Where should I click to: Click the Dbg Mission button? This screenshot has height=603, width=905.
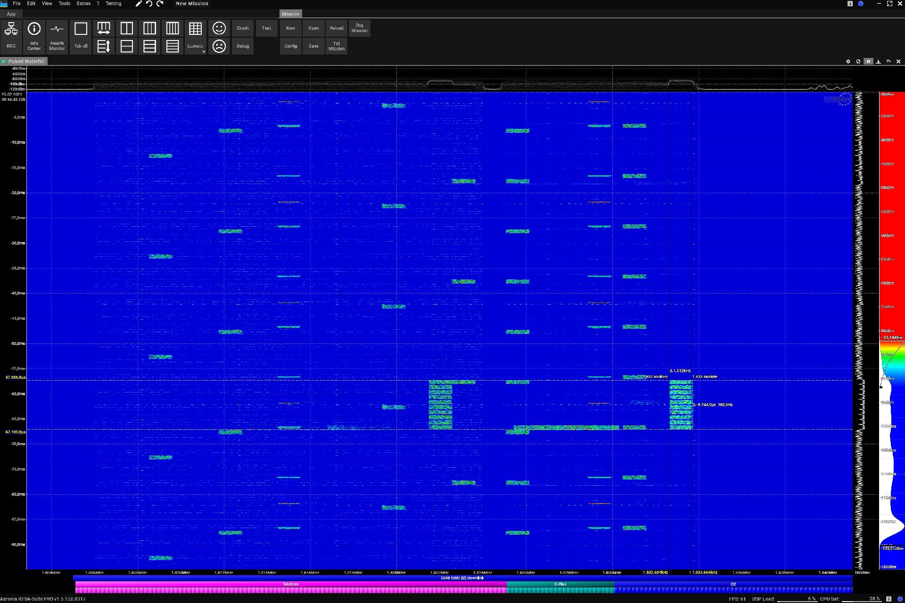coord(359,28)
